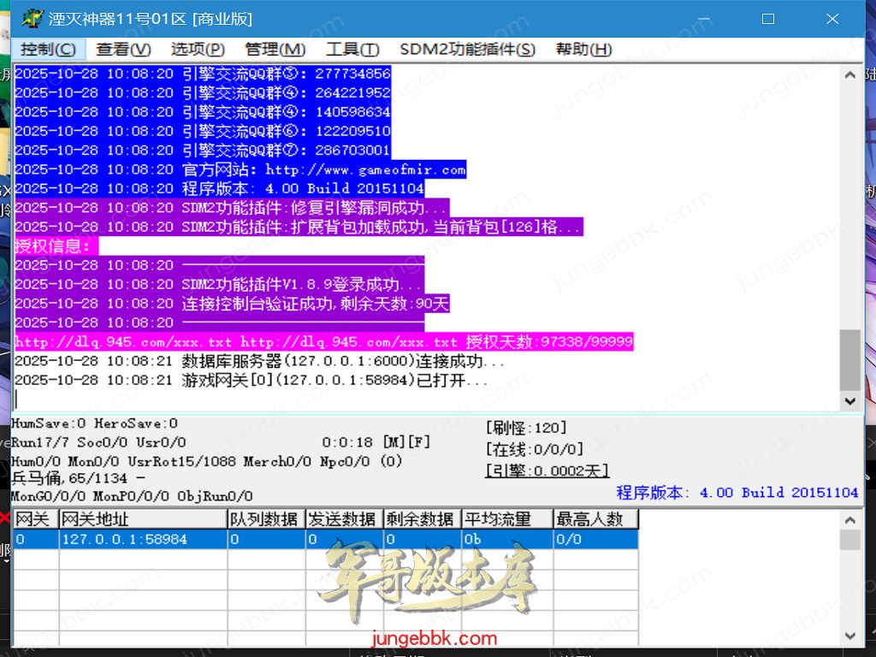The image size is (876, 657).
Task: Open the 控制(C) menu
Action: 48,50
